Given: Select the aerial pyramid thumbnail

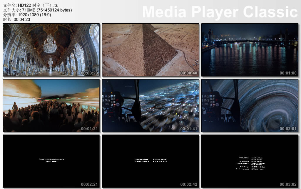Looking at the screenshot, I should 150,50.
